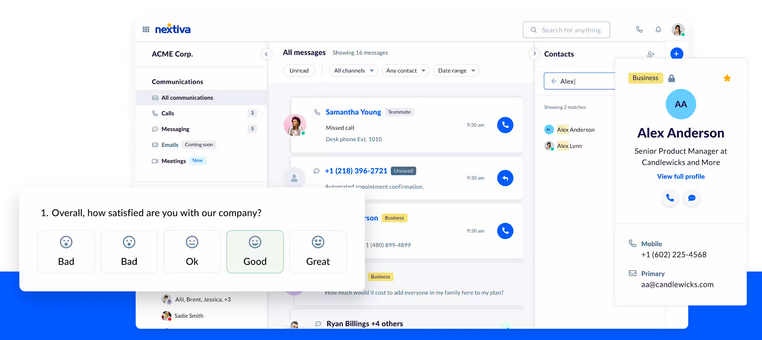
Task: Select the Good satisfaction rating
Action: 255,252
